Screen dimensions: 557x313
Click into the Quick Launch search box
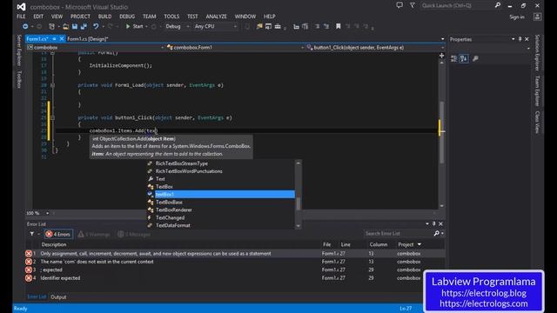(458, 6)
